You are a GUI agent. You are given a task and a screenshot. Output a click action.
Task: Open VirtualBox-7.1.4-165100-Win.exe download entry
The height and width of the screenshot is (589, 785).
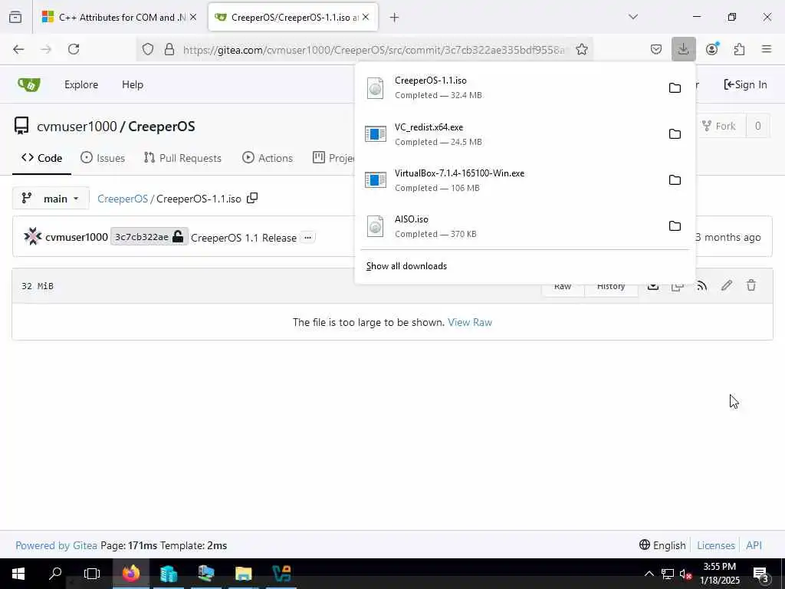tap(511, 179)
